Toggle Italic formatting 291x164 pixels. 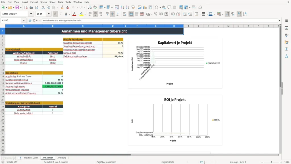(61, 14)
